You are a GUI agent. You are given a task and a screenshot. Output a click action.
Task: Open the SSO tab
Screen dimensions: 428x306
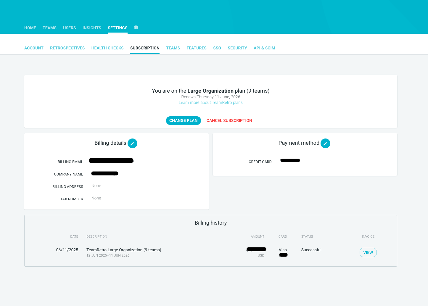tap(217, 48)
